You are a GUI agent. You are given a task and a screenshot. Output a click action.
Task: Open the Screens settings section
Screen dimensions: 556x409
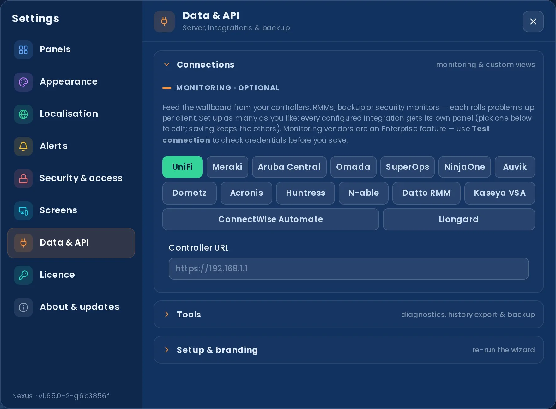tap(71, 210)
